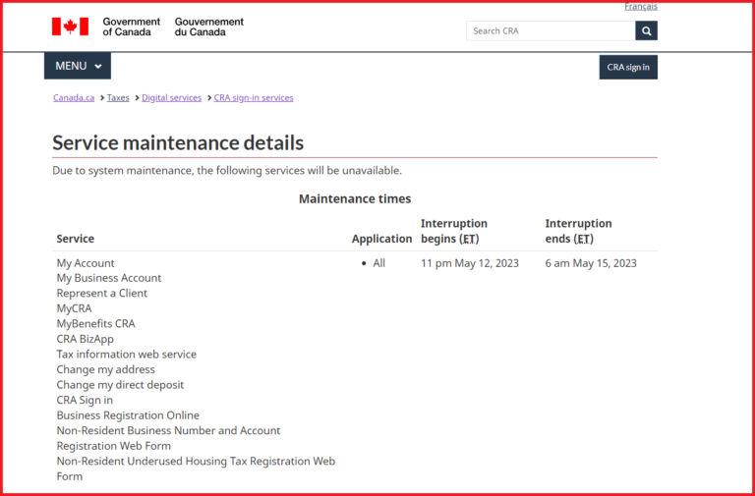
Task: Focus the Search CRA text field
Action: tap(551, 31)
